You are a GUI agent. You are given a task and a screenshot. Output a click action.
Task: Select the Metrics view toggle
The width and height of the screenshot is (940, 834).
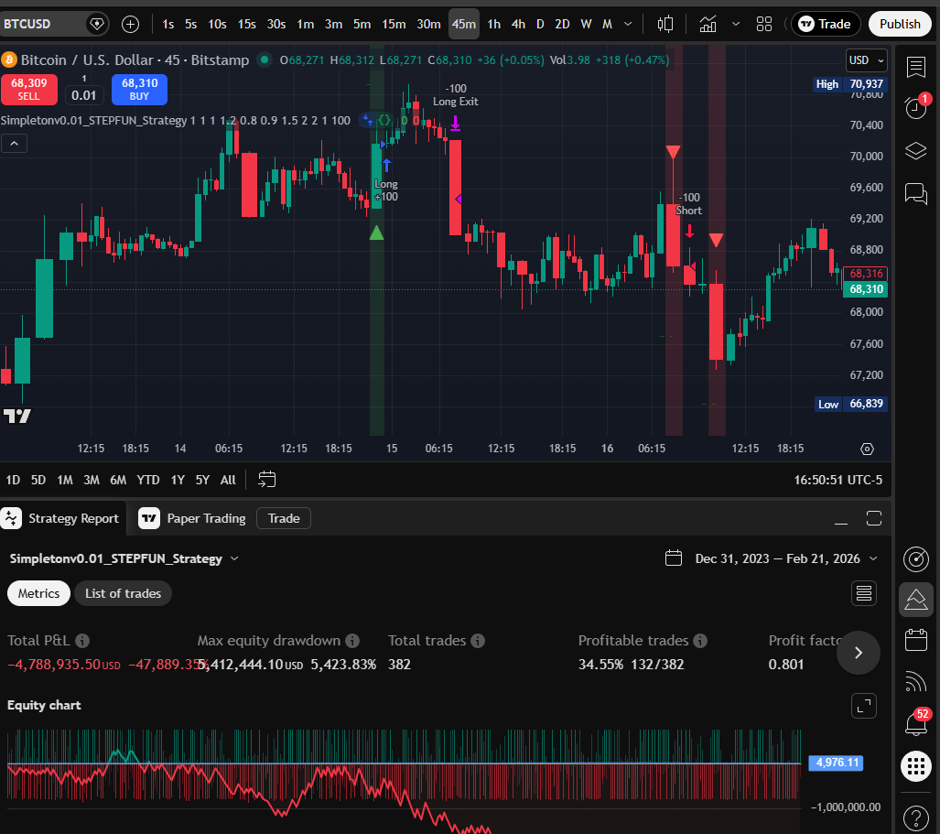[x=38, y=593]
